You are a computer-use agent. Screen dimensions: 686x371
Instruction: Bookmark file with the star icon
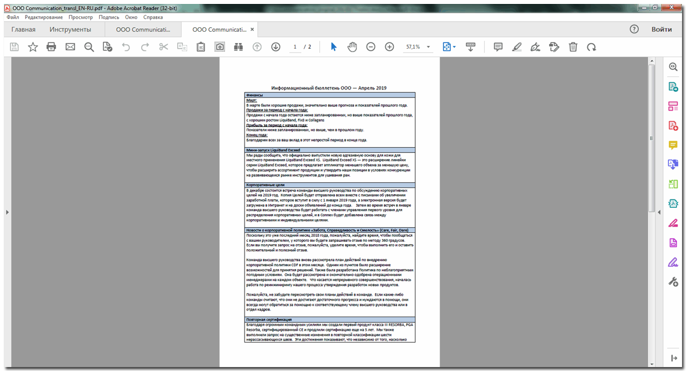tap(33, 47)
